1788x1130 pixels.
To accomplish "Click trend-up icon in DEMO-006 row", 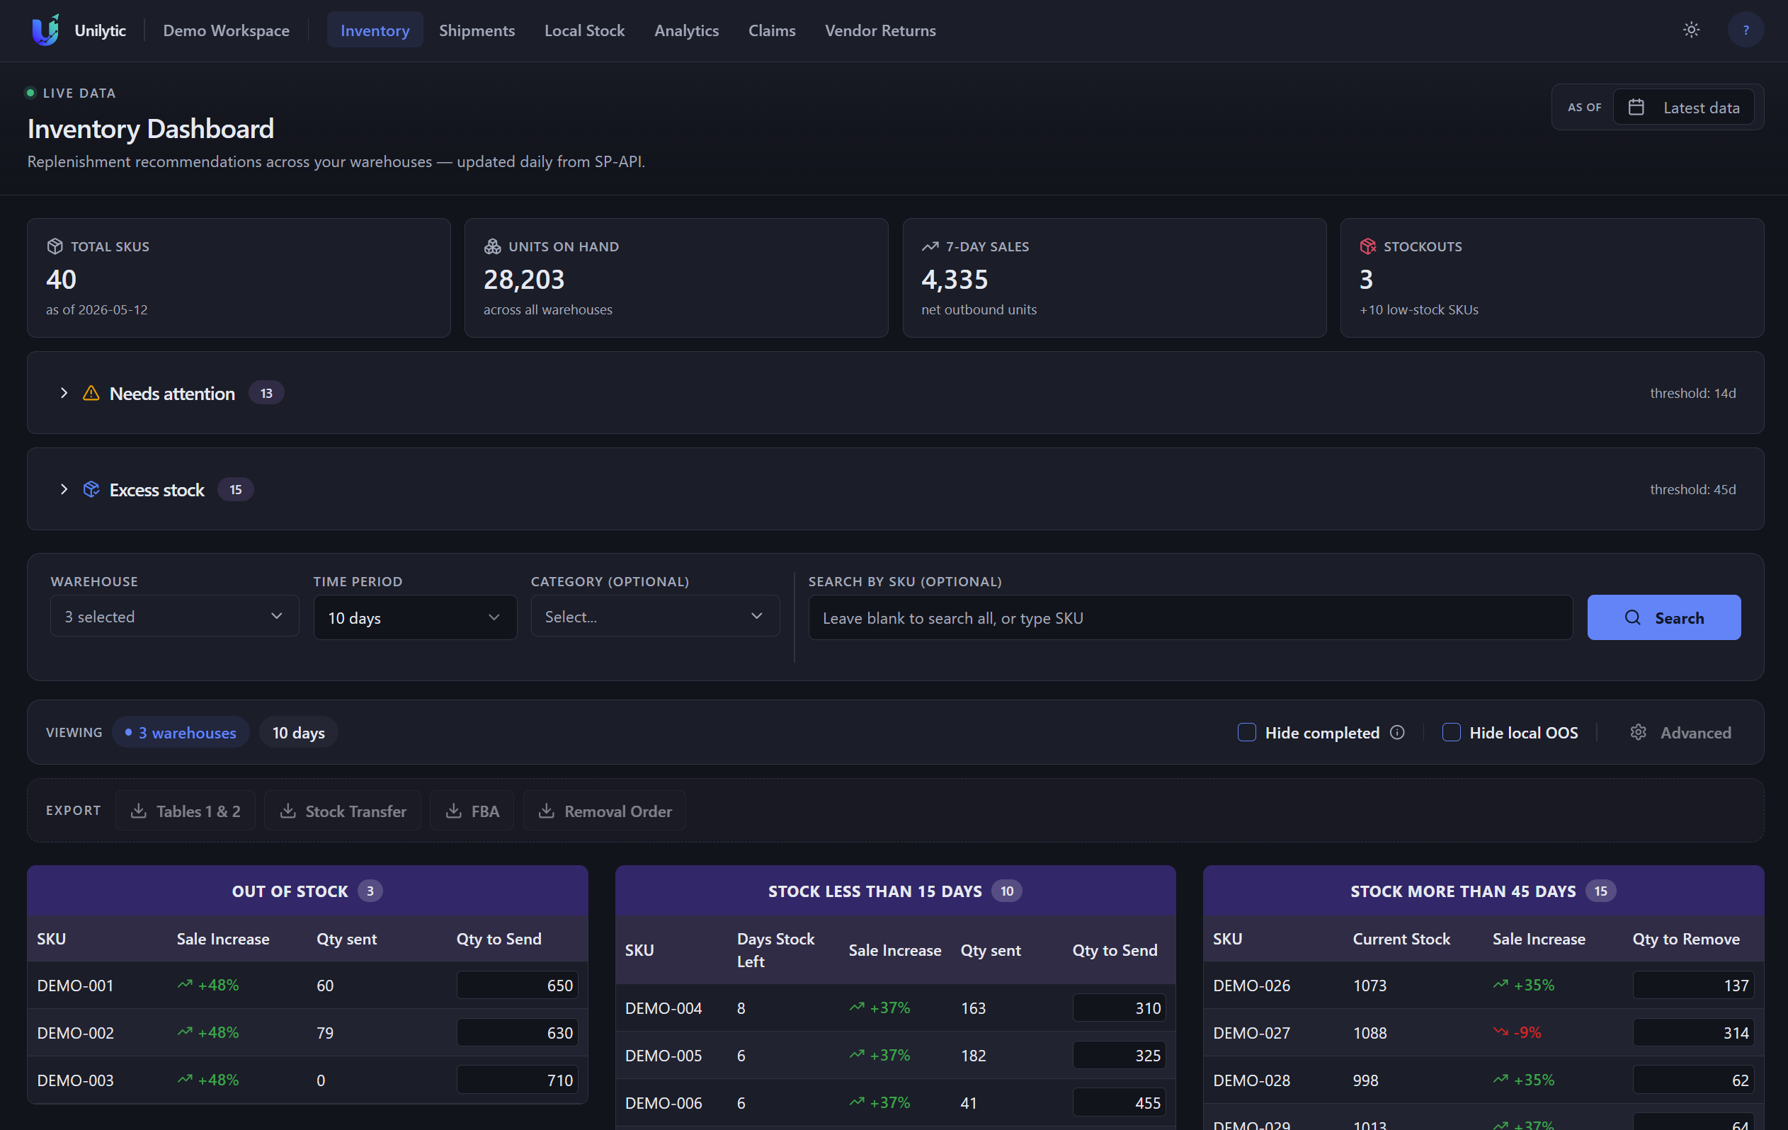I will coord(857,1102).
